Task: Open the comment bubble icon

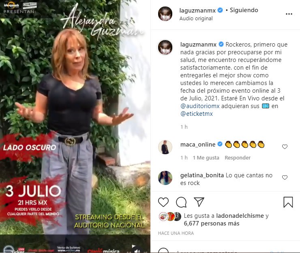Action: (181, 202)
